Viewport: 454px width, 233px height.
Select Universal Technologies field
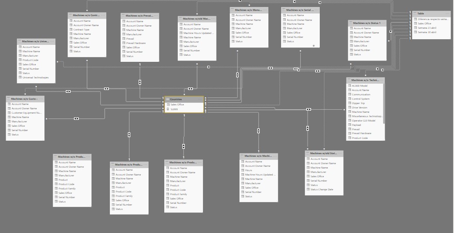click(36, 78)
